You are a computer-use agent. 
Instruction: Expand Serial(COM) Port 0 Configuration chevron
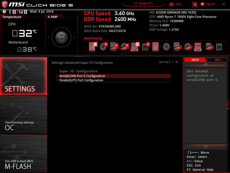pos(57,76)
